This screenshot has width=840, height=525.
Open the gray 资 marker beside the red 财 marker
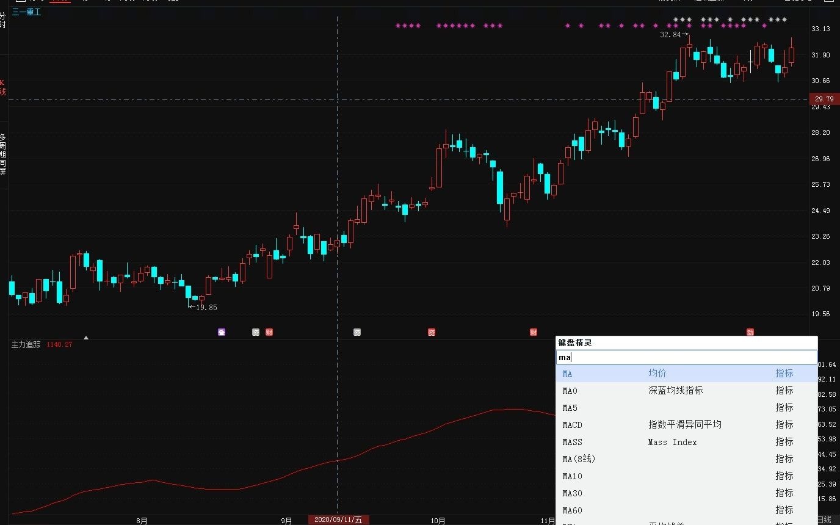(256, 332)
